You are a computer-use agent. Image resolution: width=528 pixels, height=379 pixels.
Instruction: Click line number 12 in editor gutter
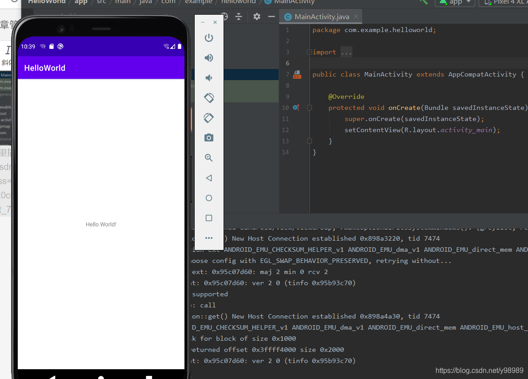285,130
